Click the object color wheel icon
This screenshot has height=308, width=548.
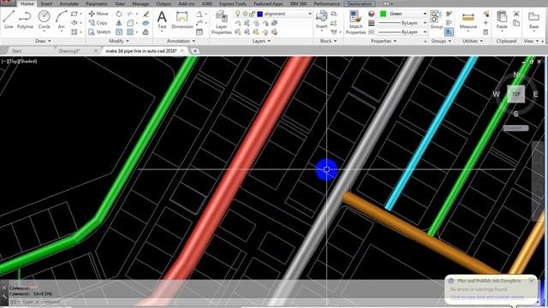371,14
